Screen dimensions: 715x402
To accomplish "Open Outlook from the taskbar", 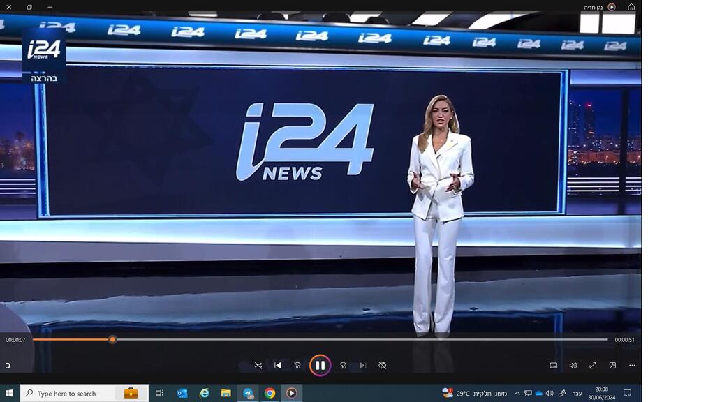I will [182, 393].
